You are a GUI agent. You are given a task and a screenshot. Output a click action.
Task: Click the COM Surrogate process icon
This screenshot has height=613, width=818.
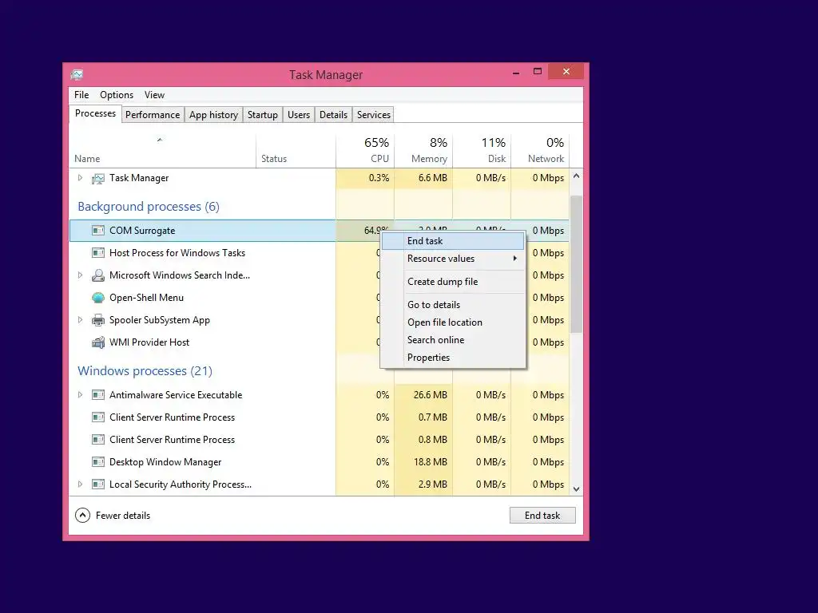tap(98, 231)
